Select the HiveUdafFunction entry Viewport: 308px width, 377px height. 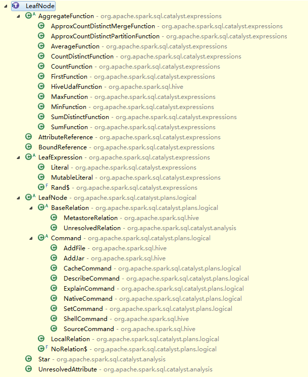tap(117, 87)
